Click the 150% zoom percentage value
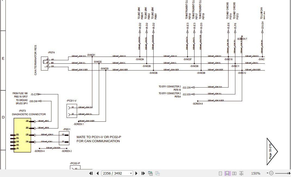 (256, 173)
